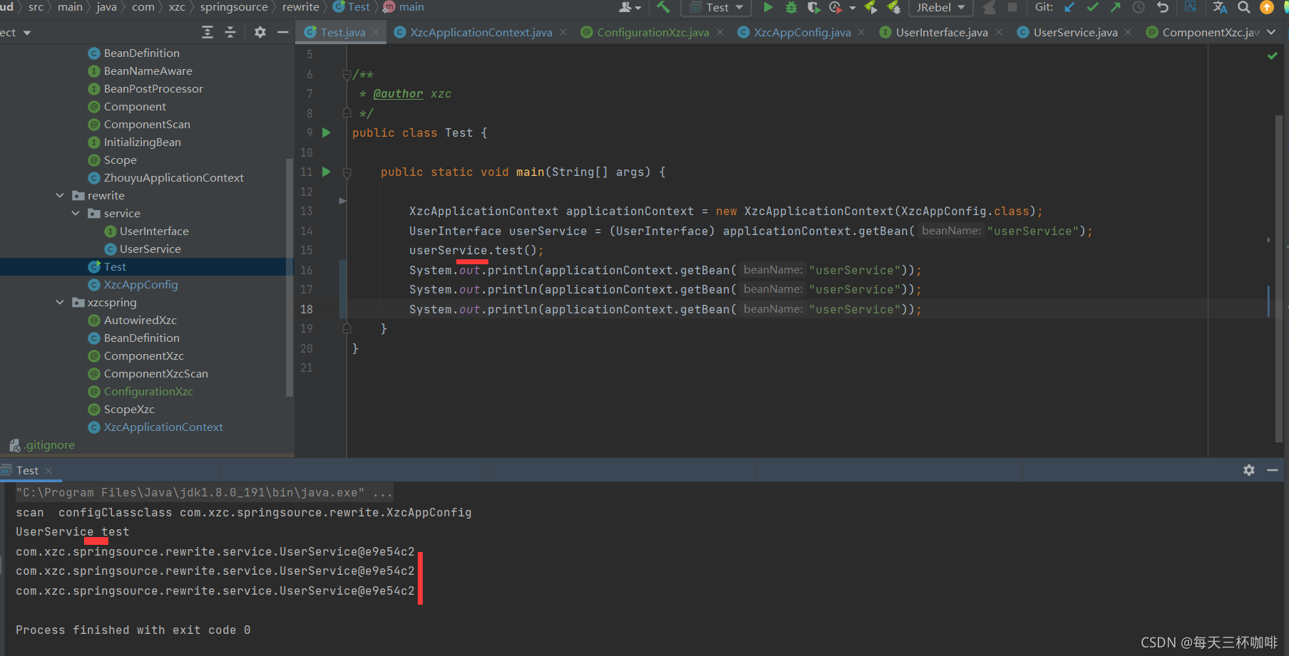This screenshot has width=1289, height=656.
Task: Click the editor vertical scrollbar
Action: [1278, 278]
